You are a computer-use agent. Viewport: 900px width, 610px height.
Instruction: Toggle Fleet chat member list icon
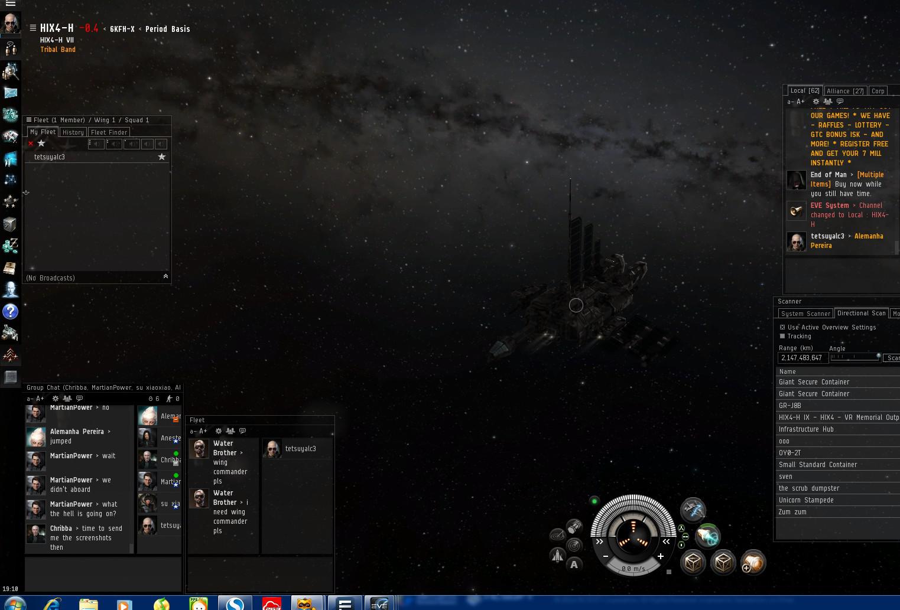[x=230, y=431]
